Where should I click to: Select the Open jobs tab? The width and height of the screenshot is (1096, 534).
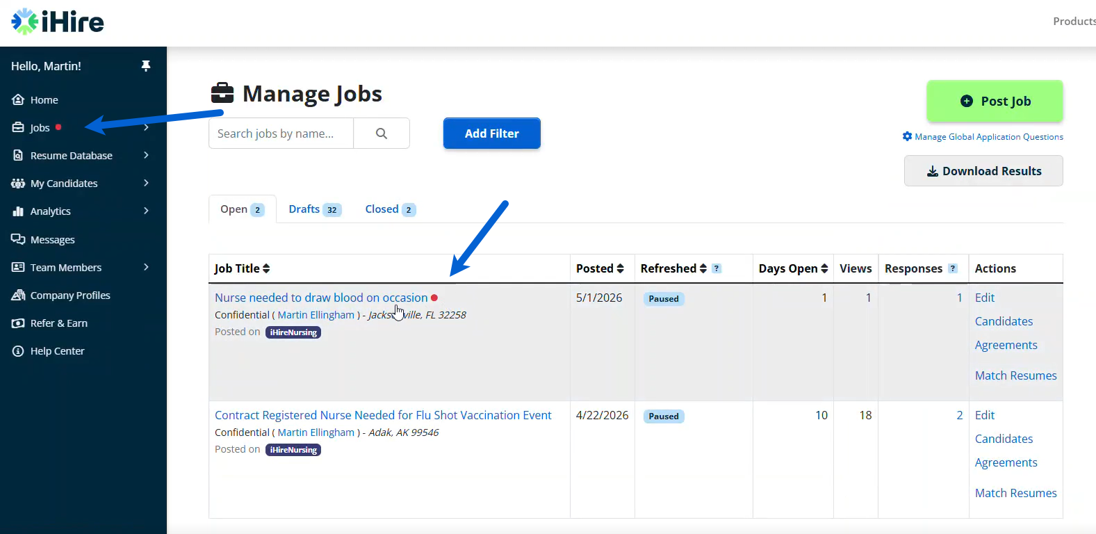[242, 209]
